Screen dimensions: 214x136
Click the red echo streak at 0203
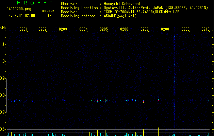(65, 101)
